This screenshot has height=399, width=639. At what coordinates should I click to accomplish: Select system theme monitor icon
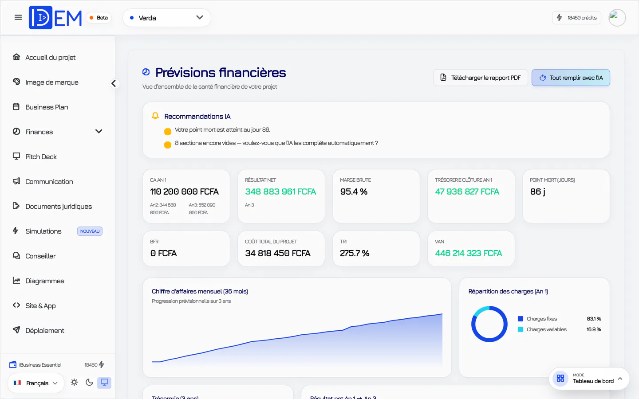click(104, 382)
